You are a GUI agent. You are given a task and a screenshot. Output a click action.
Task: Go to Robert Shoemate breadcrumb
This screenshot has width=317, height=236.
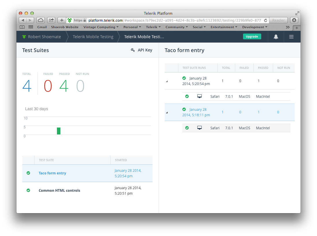click(44, 37)
